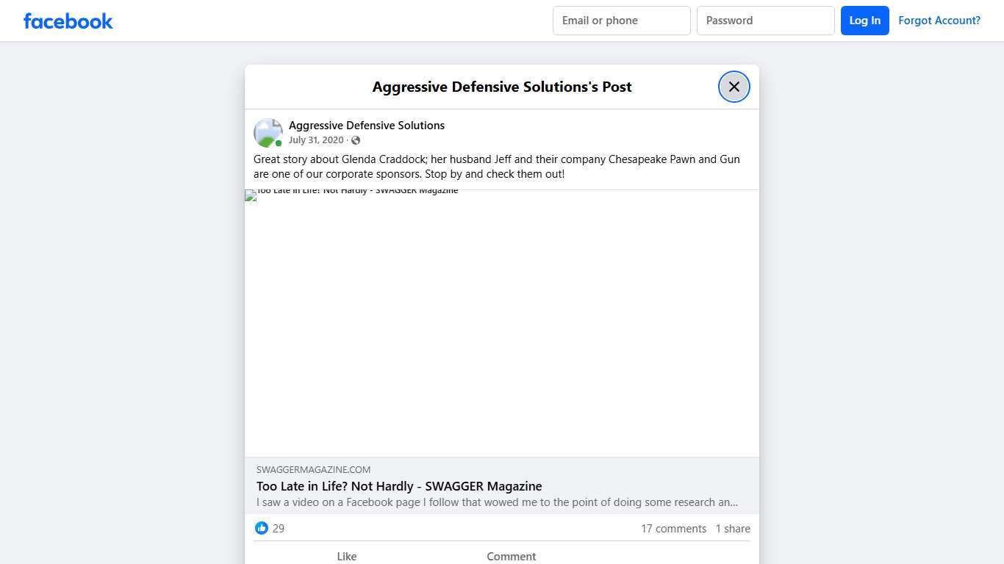
Task: Select the Like action below the post
Action: (x=346, y=556)
